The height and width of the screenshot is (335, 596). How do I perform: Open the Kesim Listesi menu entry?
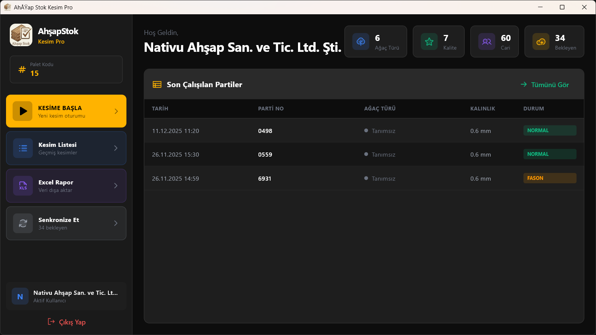(66, 148)
